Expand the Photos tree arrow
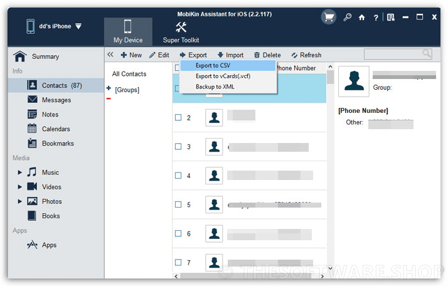 tap(19, 201)
